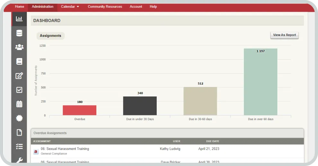This screenshot has width=318, height=166.
Task: Select the Assignments chart tab
Action: pos(50,36)
